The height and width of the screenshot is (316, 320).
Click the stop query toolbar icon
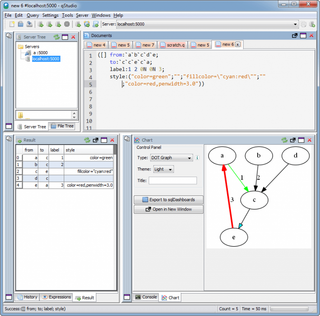pos(67,24)
